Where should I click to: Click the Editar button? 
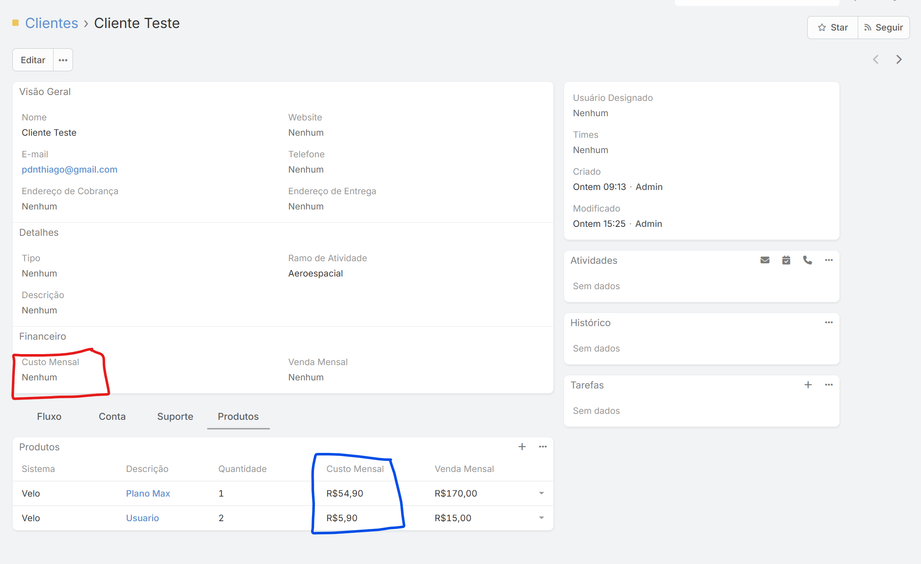[33, 60]
